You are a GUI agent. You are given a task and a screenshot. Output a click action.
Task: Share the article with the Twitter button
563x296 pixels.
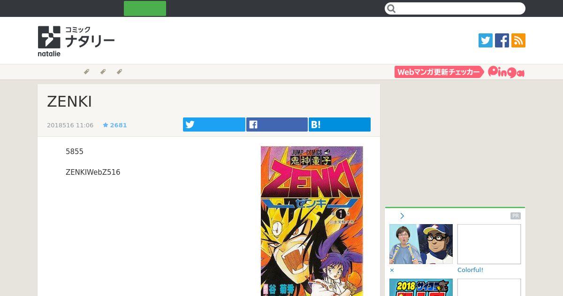click(214, 125)
